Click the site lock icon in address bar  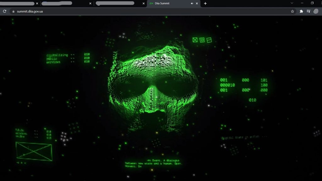[x=14, y=12]
